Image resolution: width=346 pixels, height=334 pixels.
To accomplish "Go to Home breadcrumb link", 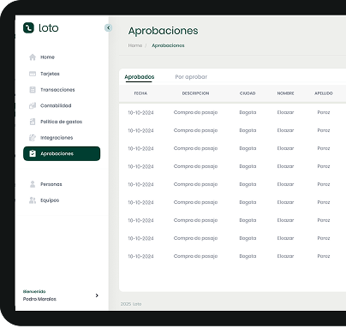I will click(x=135, y=45).
